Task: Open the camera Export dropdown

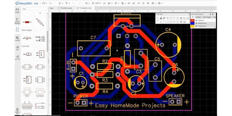Action: 110,3
